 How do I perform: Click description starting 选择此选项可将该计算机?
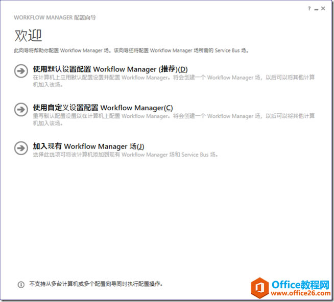click(126, 155)
